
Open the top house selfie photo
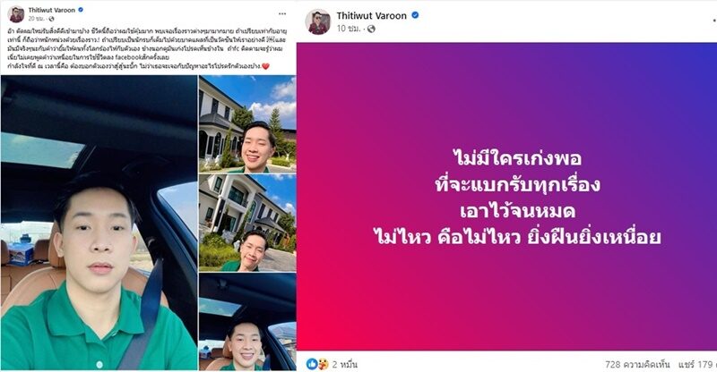247,124
